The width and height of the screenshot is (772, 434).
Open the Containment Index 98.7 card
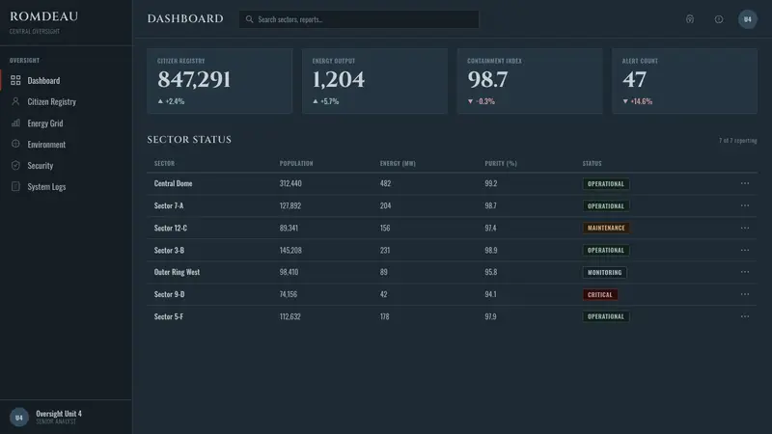coord(530,81)
